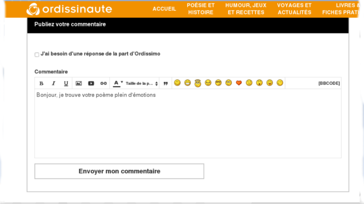Open the Accueil menu item
This screenshot has height=204, width=364.
coord(164,9)
